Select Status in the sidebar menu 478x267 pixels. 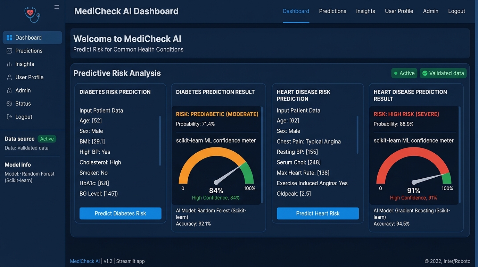pos(32,104)
